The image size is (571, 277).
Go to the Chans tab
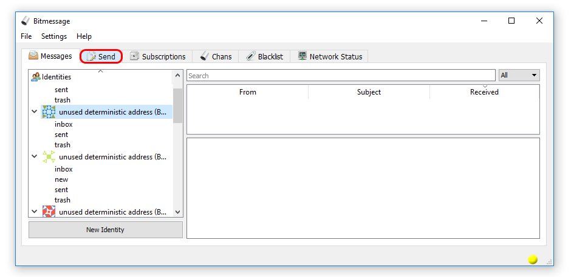(216, 57)
